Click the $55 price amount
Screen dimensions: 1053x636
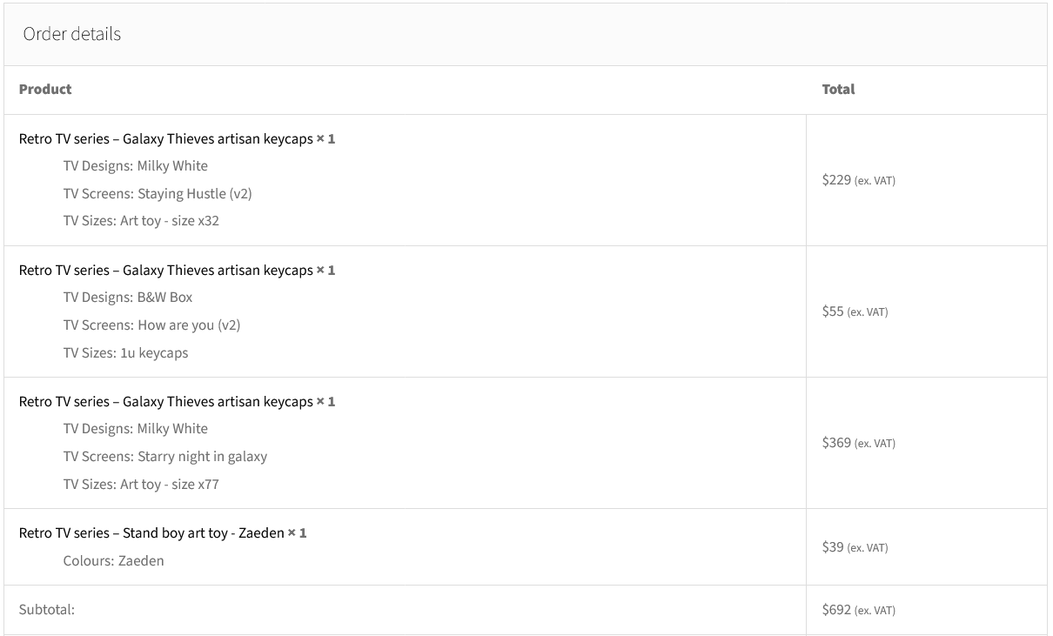[833, 311]
